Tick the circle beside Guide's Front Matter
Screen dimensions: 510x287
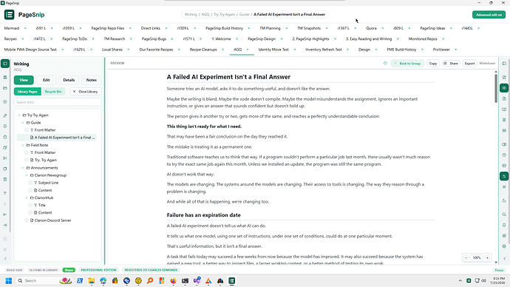27,130
